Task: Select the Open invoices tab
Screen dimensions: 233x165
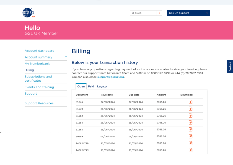Action: (81, 86)
